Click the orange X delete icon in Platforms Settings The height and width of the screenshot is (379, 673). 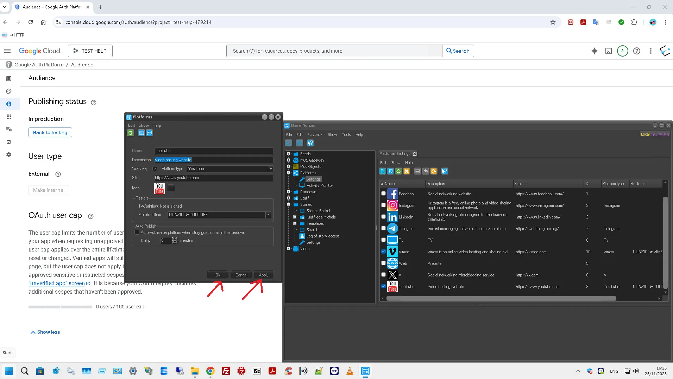coord(407,171)
